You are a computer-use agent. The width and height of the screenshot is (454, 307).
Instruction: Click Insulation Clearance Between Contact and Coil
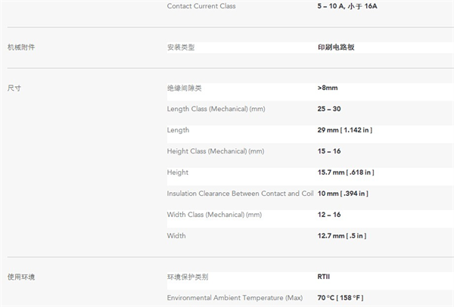[240, 194]
